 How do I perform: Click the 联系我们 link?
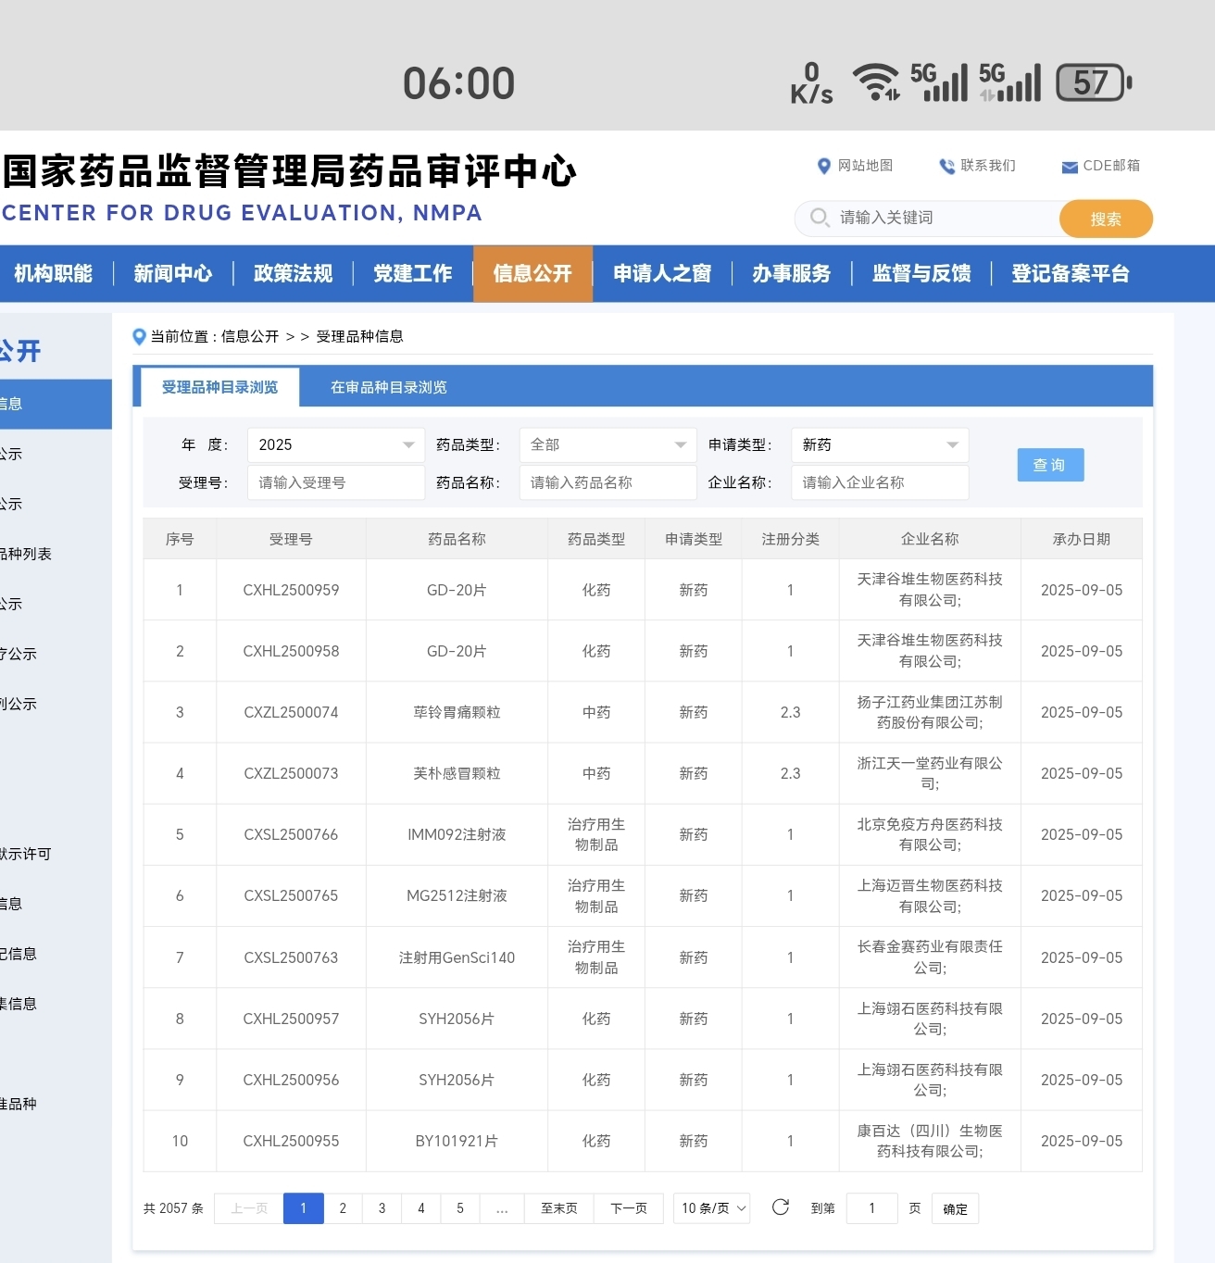coord(987,166)
